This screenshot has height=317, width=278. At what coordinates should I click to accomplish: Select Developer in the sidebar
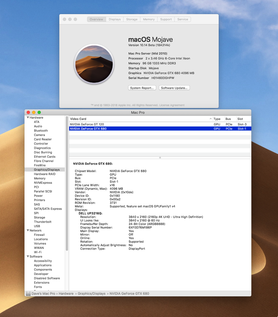[x=41, y=274]
